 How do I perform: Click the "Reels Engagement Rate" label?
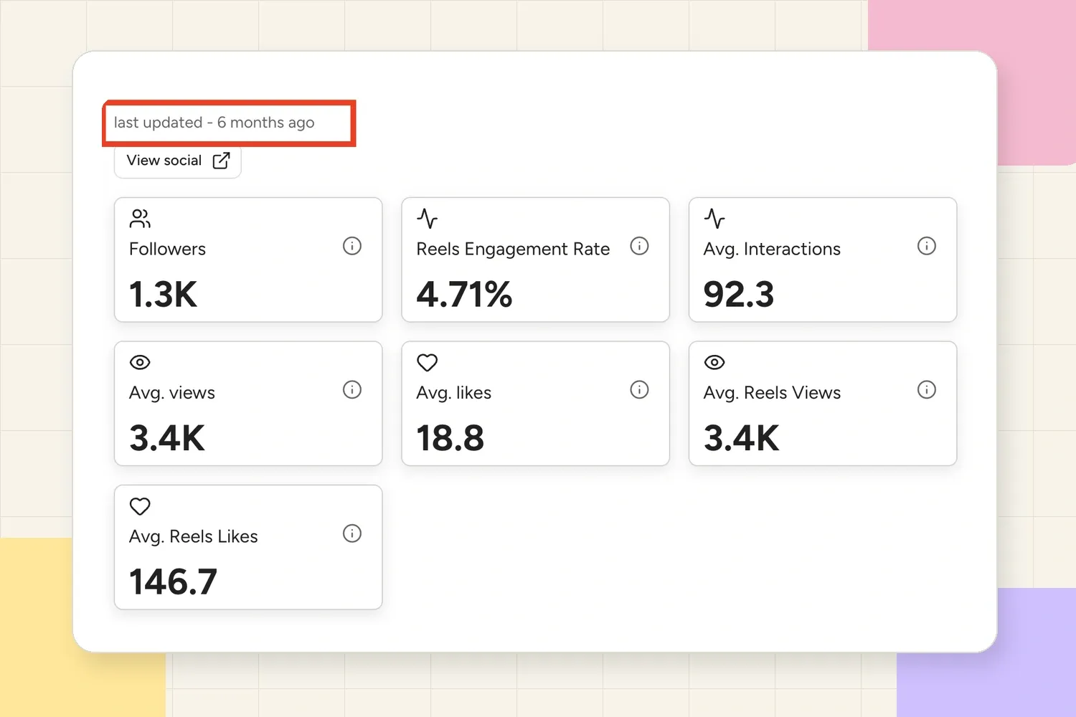click(513, 249)
